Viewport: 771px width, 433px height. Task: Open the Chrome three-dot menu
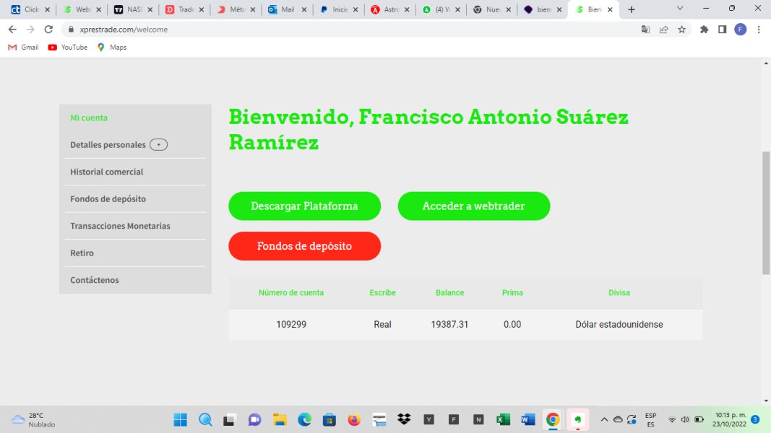[759, 30]
